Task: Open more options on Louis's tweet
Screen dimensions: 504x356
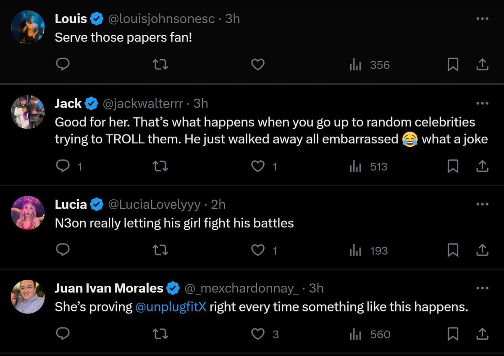Action: coord(482,18)
